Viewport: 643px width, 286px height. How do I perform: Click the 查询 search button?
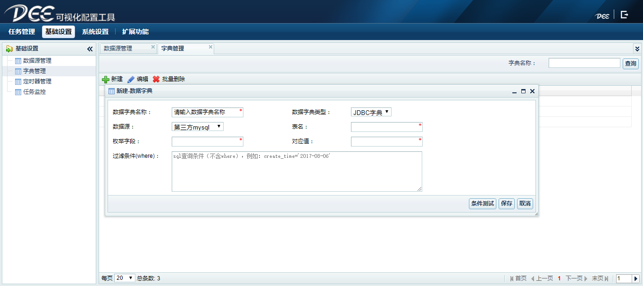pyautogui.click(x=631, y=64)
